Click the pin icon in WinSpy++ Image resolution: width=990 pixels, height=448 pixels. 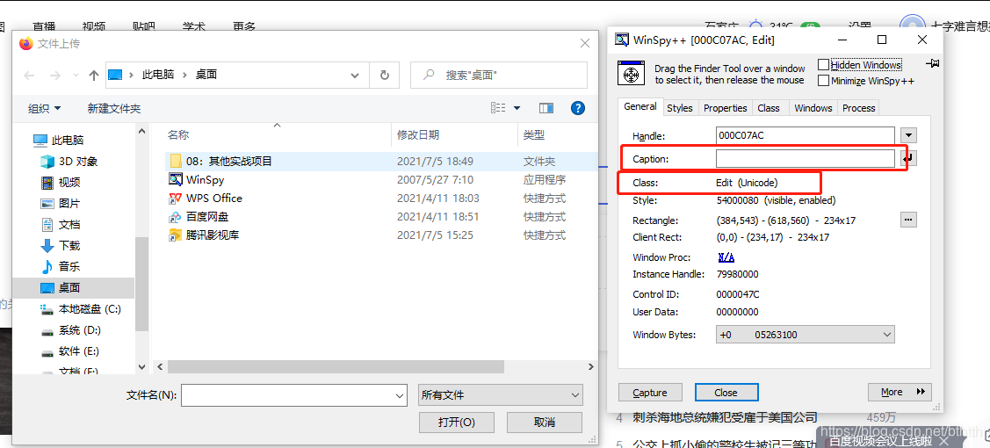pos(932,63)
